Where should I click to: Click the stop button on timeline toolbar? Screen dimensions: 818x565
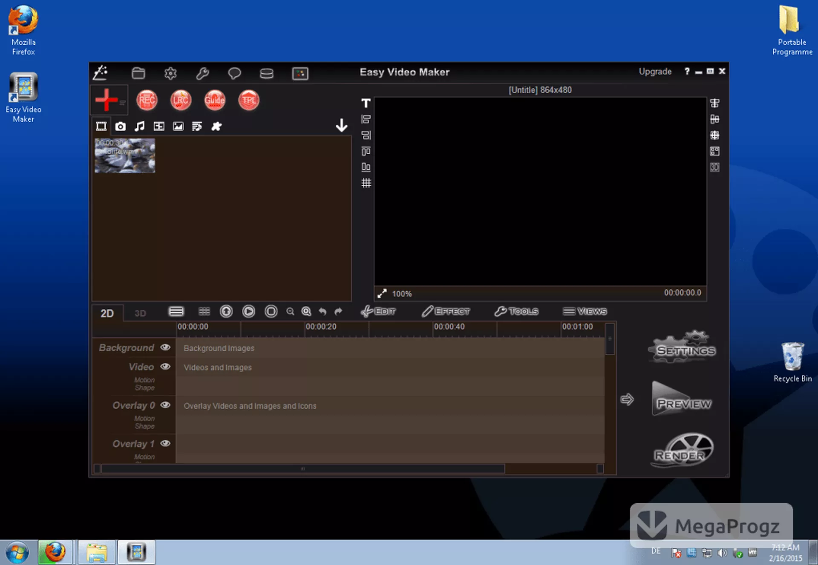pyautogui.click(x=271, y=312)
